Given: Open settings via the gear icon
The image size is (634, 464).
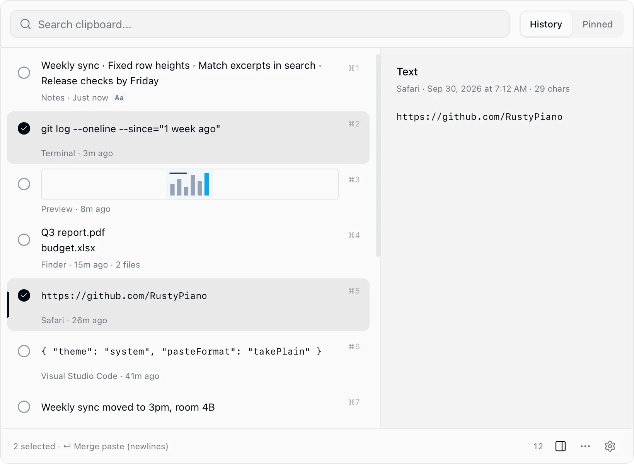Looking at the screenshot, I should click(x=610, y=446).
